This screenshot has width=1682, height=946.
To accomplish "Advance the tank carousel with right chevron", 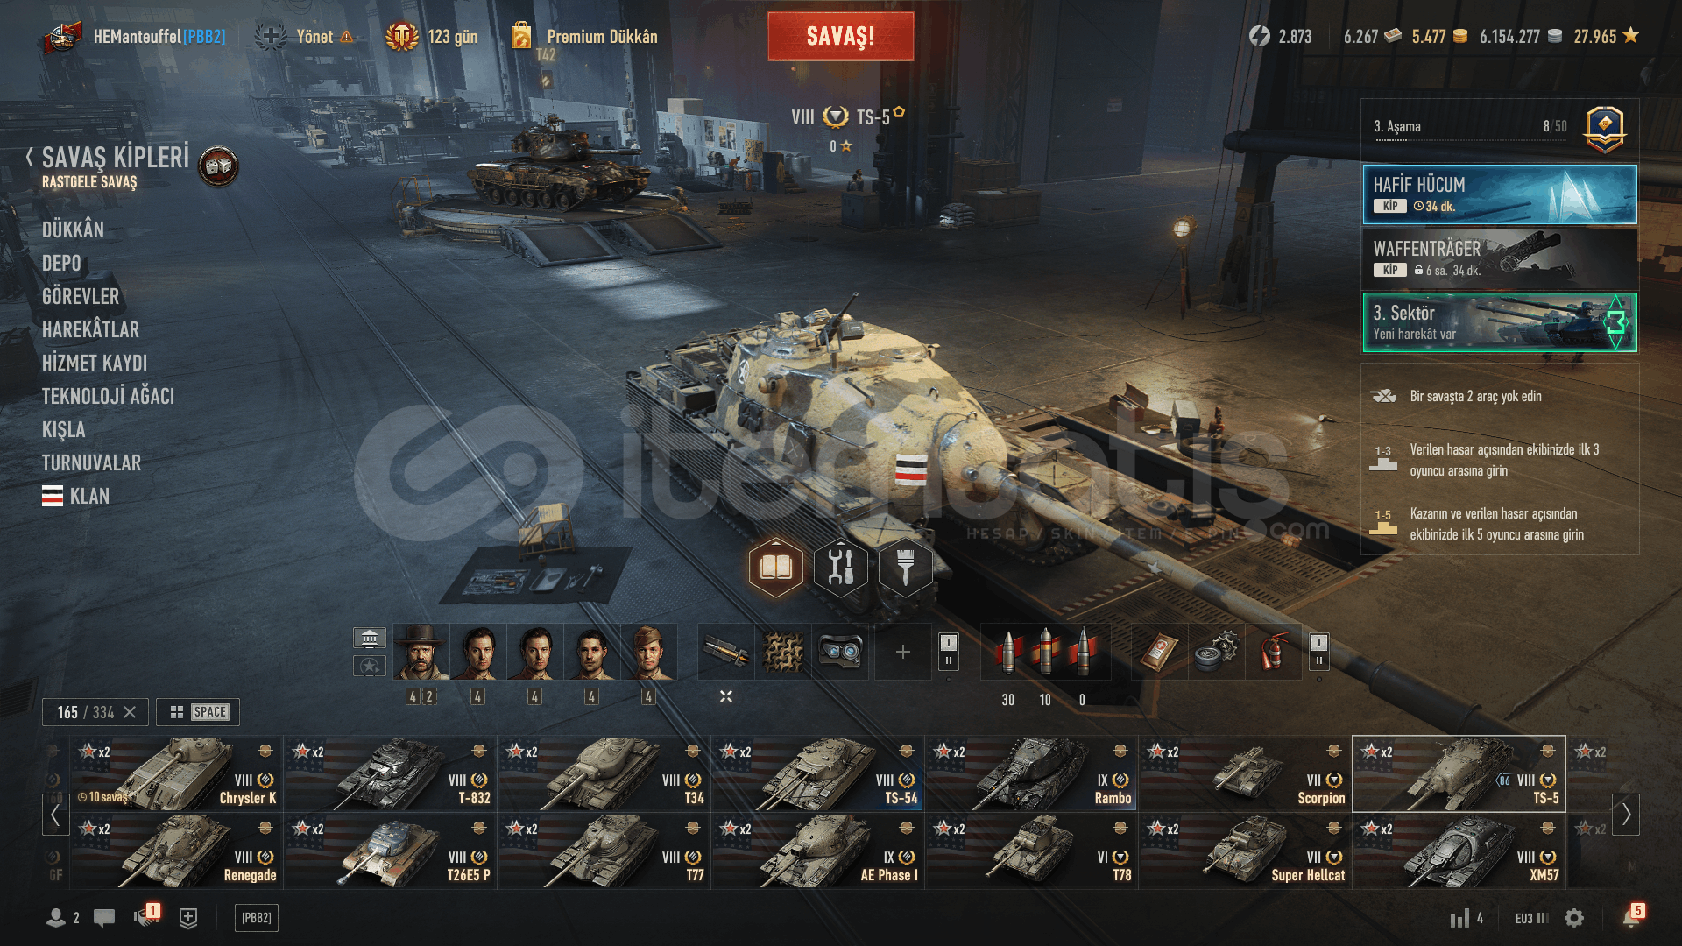I will (1626, 815).
